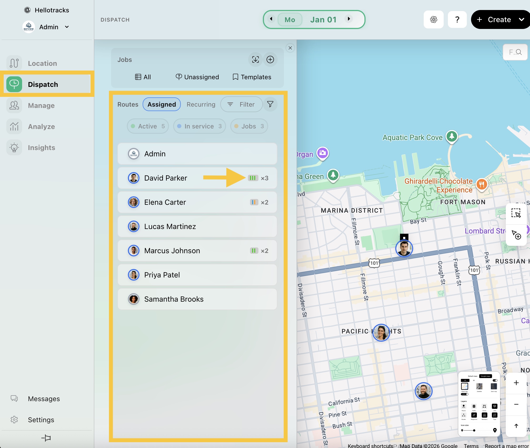Expand the Admin account dropdown
This screenshot has height=448, width=530.
click(67, 27)
